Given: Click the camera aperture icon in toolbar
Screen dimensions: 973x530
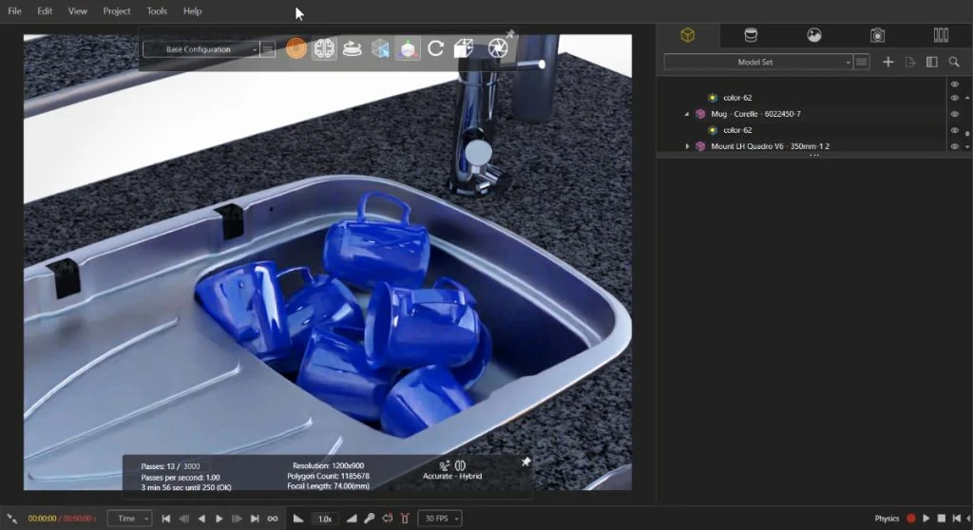Looking at the screenshot, I should pyautogui.click(x=497, y=48).
